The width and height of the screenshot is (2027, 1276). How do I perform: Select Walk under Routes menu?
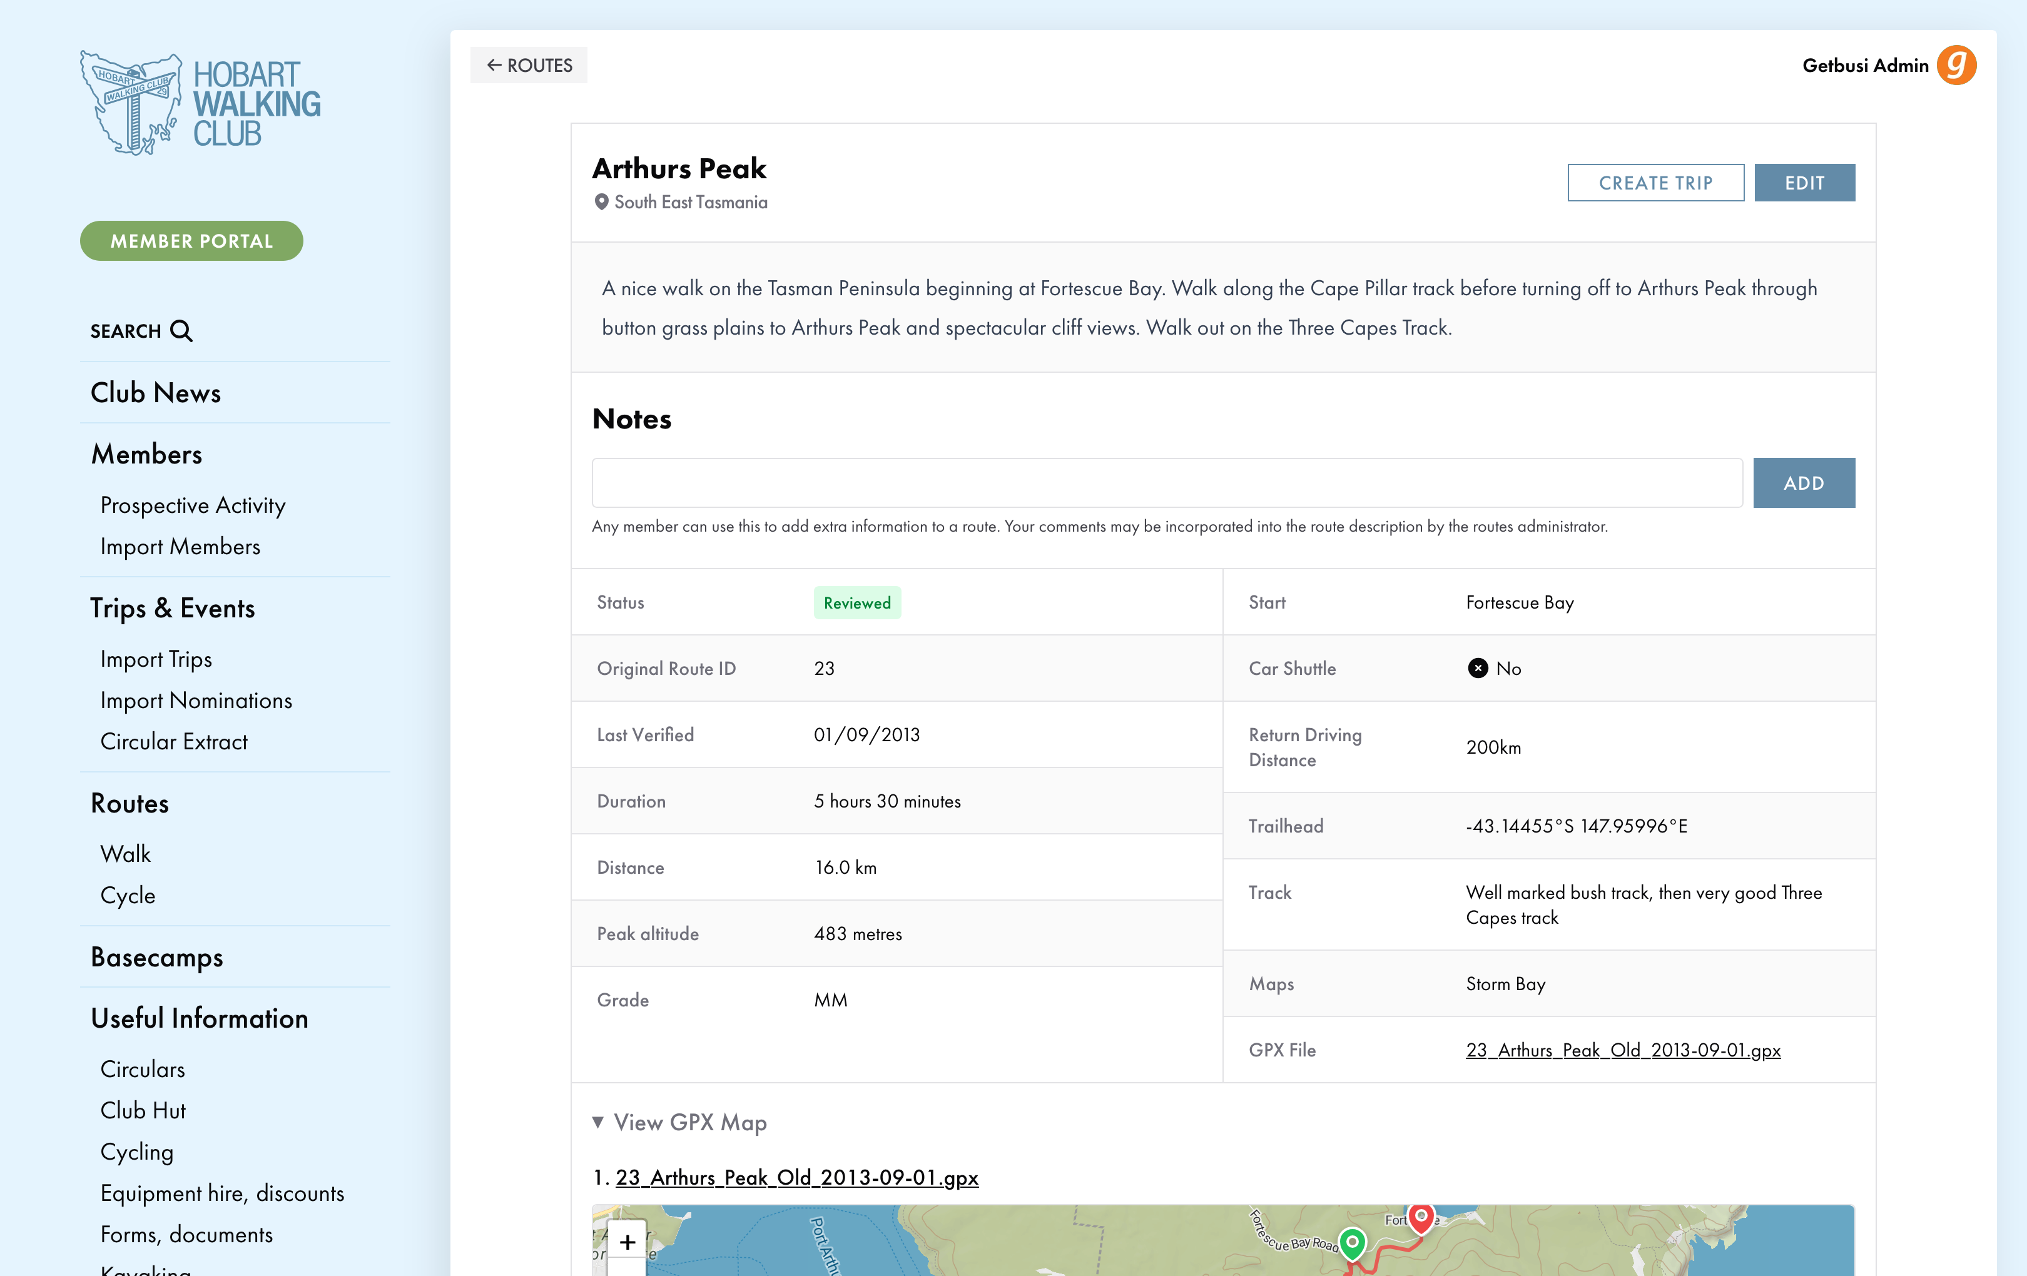pos(125,853)
